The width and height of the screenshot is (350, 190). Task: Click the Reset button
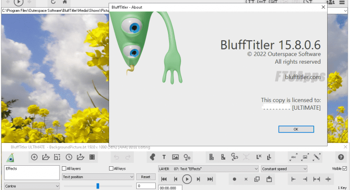coord(146,177)
